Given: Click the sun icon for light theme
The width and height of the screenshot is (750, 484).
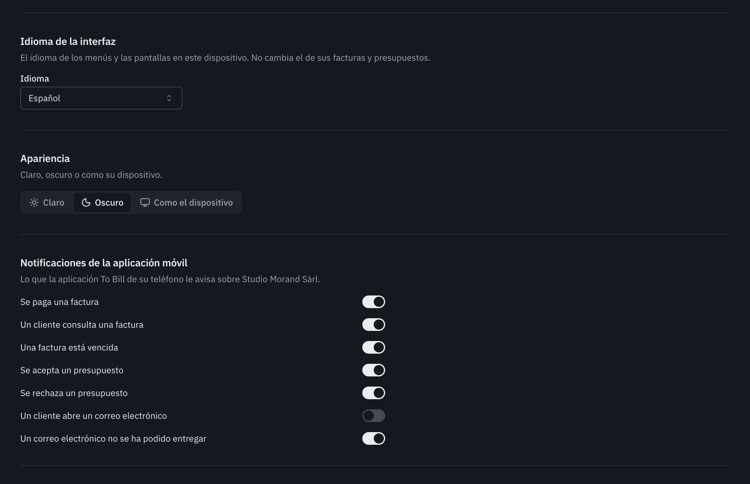Looking at the screenshot, I should coord(34,202).
